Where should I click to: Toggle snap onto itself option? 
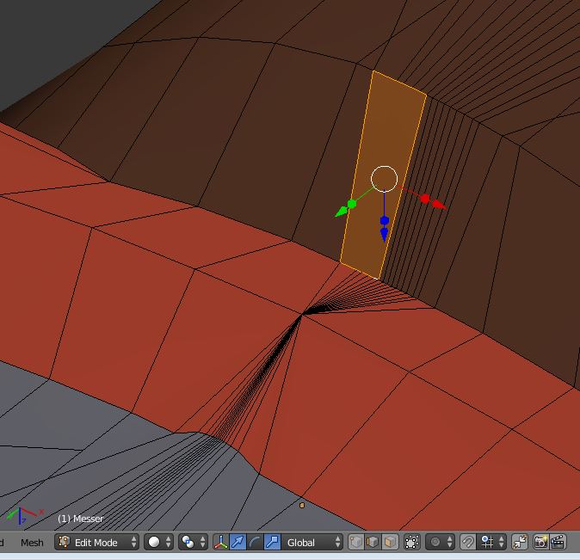(520, 542)
